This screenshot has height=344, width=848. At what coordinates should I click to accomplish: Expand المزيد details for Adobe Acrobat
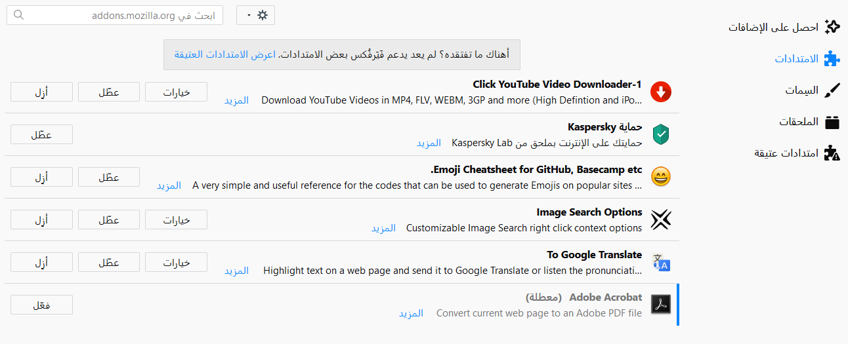click(x=411, y=313)
